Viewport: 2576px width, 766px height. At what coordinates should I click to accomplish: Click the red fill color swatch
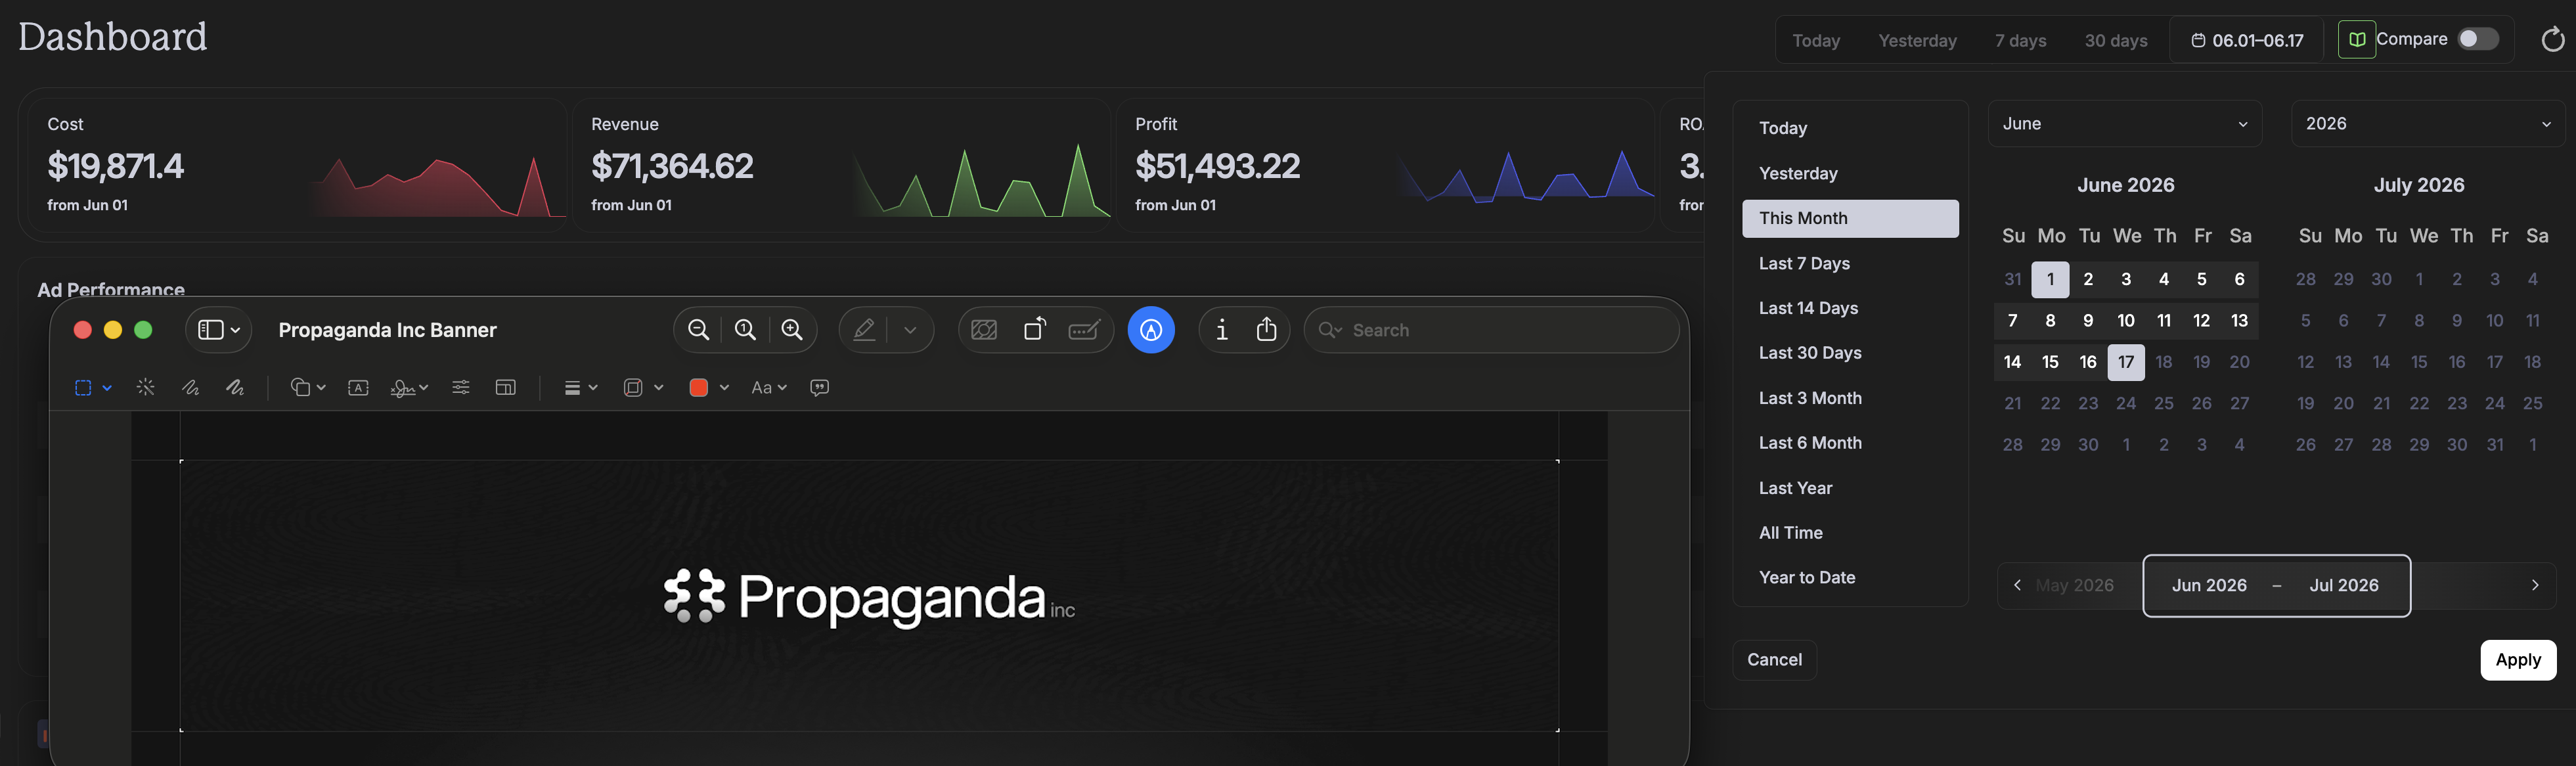tap(698, 388)
